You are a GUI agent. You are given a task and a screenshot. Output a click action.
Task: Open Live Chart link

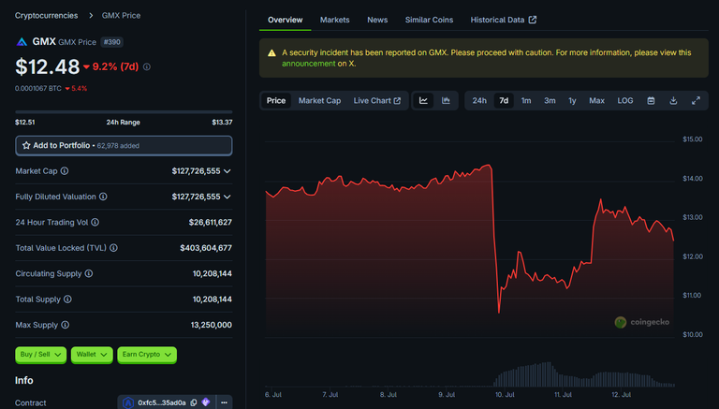[377, 101]
